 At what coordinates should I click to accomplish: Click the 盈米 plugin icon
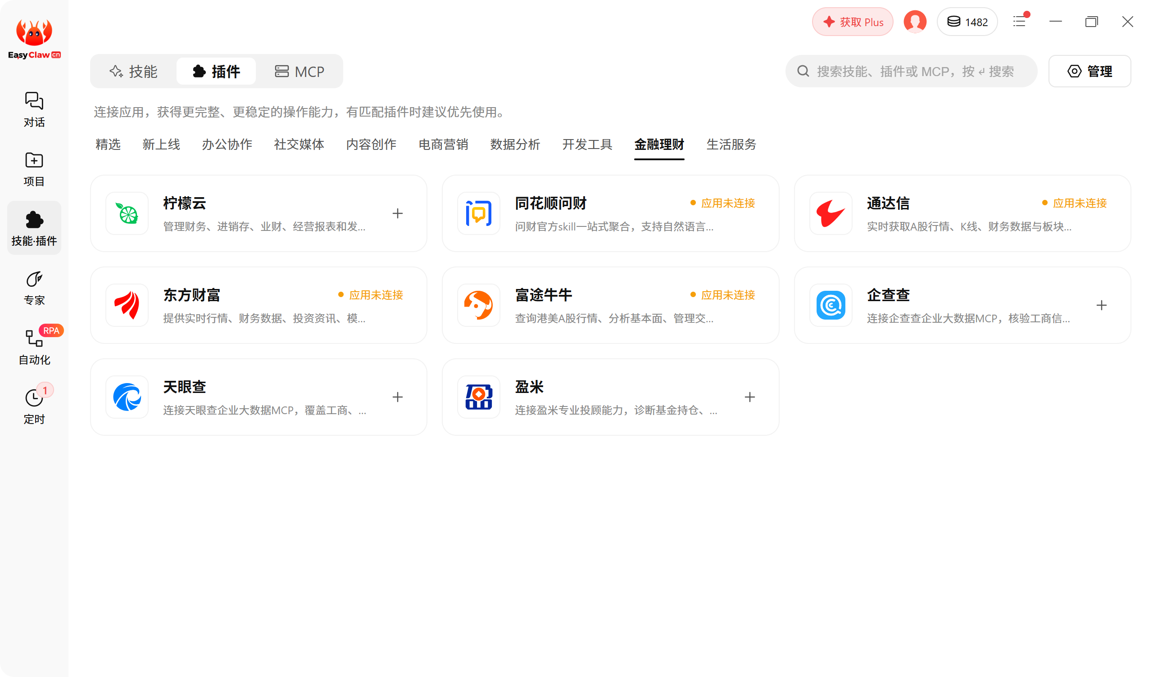(479, 397)
